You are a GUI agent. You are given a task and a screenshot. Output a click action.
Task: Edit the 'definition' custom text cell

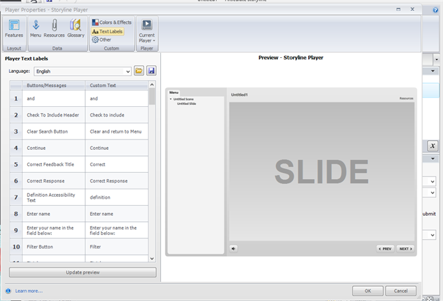click(x=117, y=197)
